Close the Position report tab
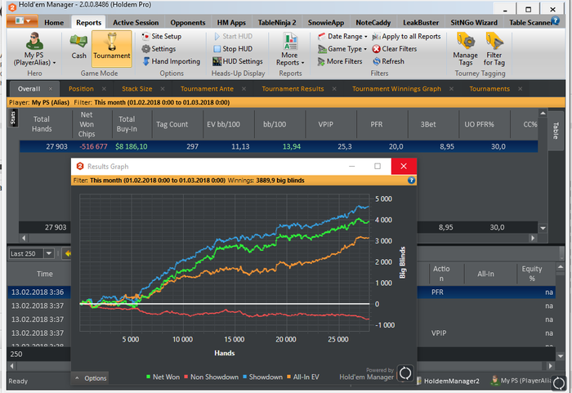 pos(104,89)
